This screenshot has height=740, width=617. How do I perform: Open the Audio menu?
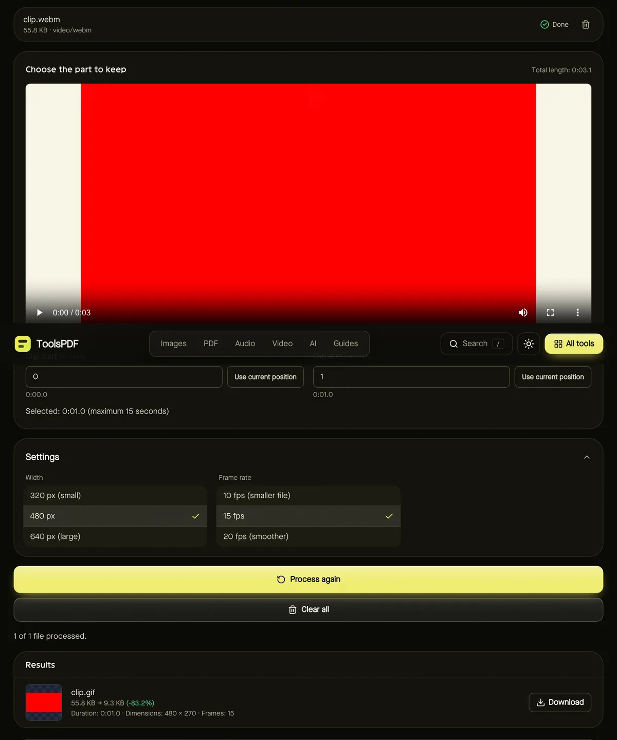(x=245, y=344)
